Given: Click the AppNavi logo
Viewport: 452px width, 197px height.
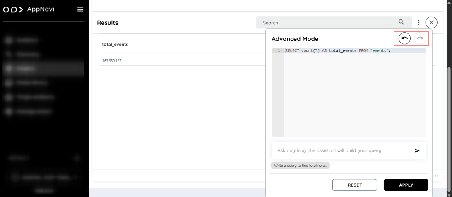Looking at the screenshot, I should pos(28,9).
